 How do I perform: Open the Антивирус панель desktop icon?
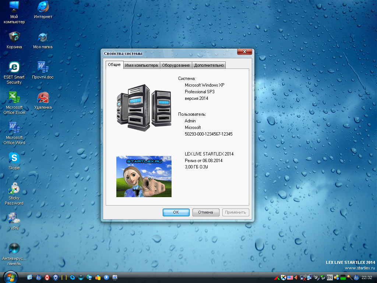14,254
